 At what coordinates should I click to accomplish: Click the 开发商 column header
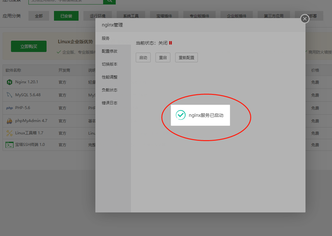coord(64,70)
